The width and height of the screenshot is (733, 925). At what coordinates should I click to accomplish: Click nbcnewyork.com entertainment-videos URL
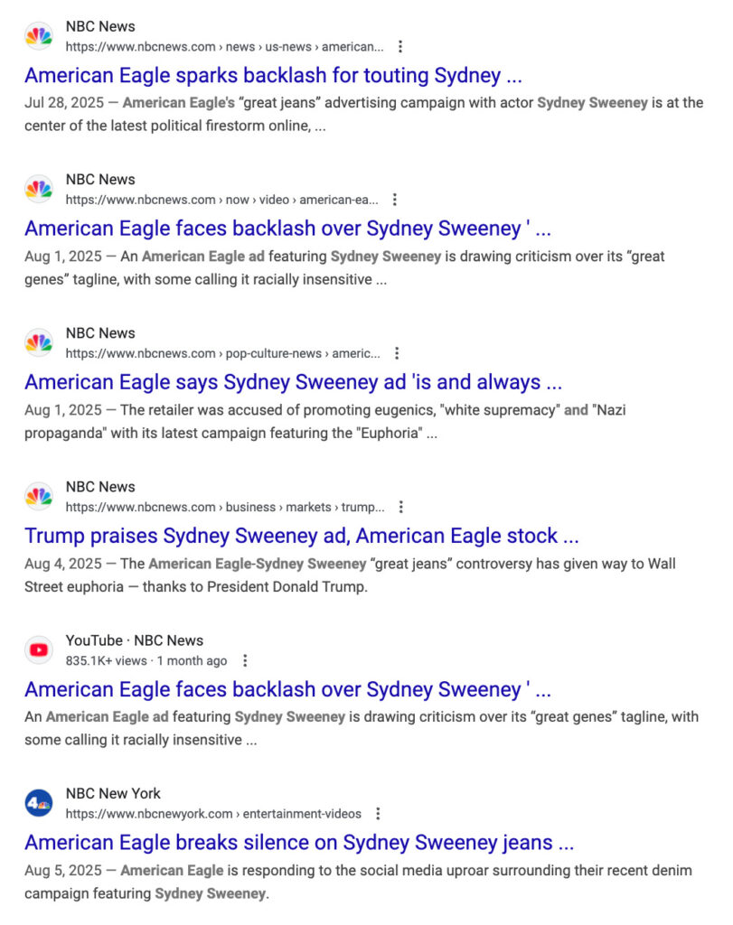coord(213,814)
